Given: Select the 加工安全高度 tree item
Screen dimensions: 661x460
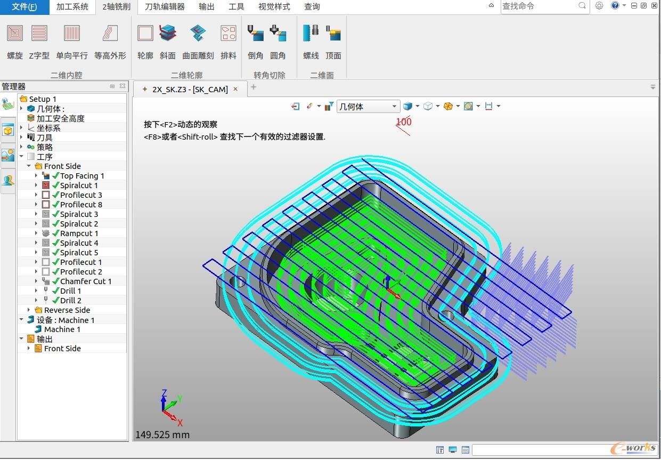Looking at the screenshot, I should 61,118.
